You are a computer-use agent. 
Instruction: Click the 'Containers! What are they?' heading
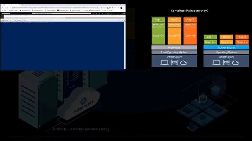pos(189,11)
